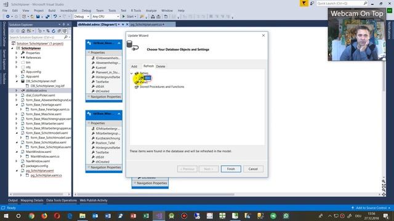Click the search magnifier in Solution Explorer
Screen dimensions: 394x221
click(66, 37)
